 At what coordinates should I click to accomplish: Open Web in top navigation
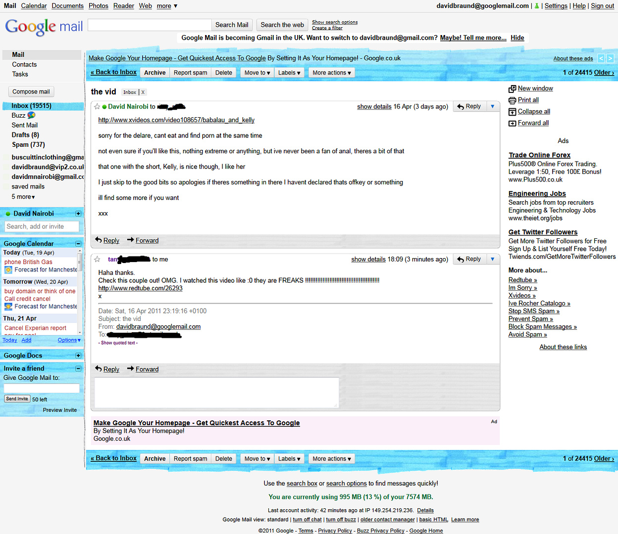[145, 6]
